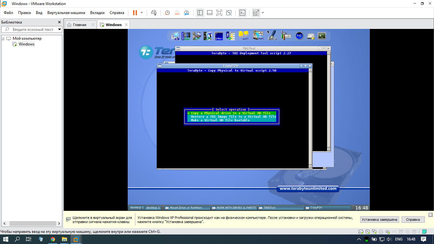
Task: Click CopyP2V window scrollbar down arrow
Action: click(310, 166)
